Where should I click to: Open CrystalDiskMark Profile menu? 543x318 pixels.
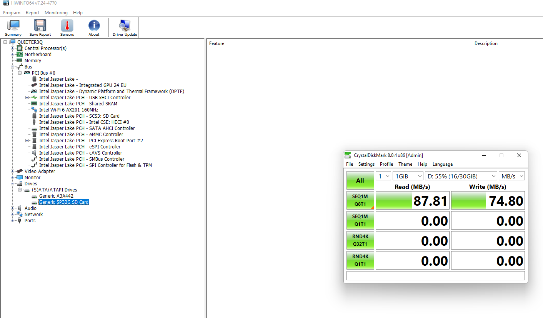pos(386,164)
